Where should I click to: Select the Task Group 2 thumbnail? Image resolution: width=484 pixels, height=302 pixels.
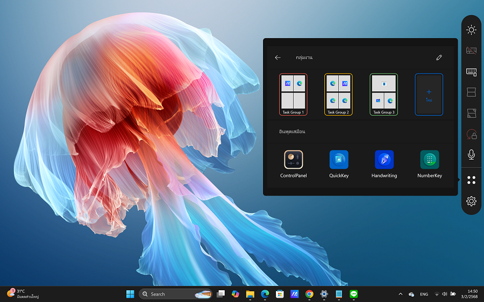338,95
